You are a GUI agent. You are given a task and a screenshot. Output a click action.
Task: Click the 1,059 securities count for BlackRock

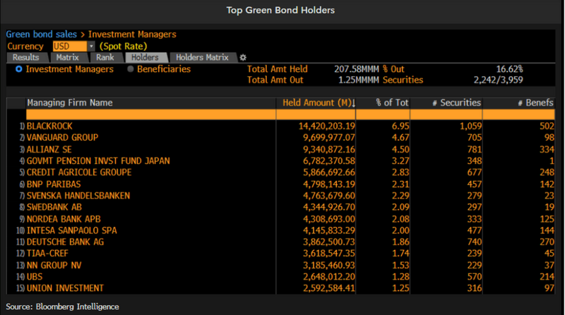(x=470, y=126)
